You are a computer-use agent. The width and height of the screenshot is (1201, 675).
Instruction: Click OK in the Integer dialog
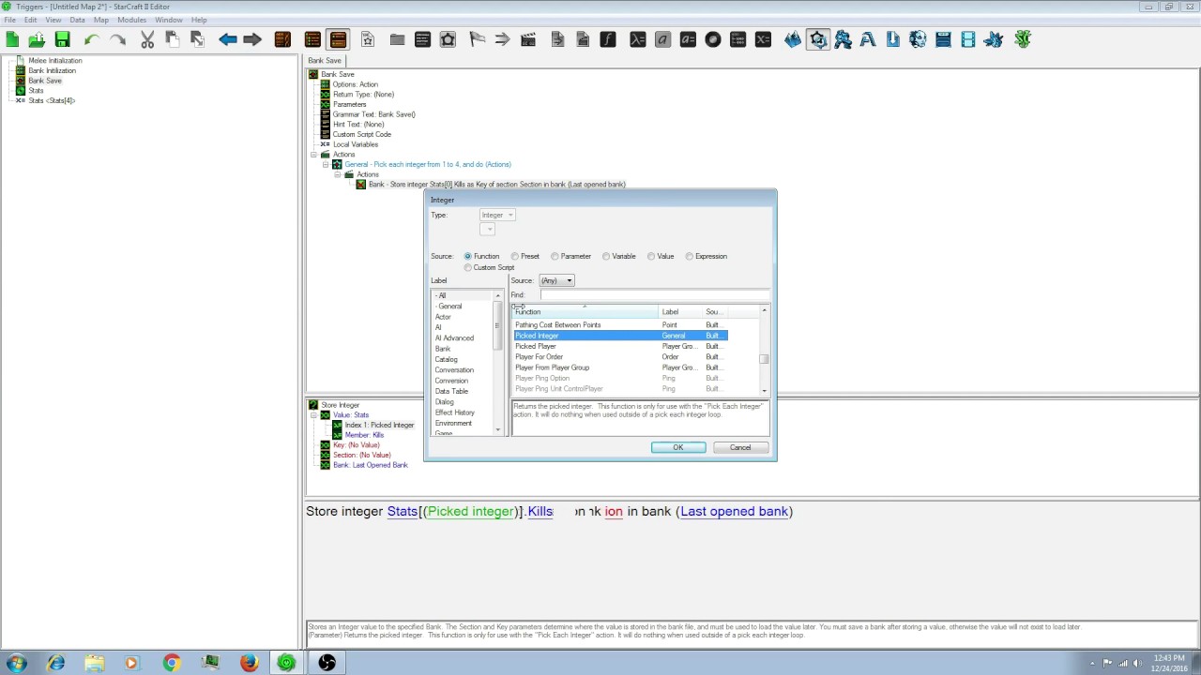[x=678, y=447]
